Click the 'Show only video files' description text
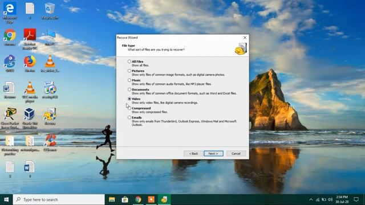365x205 pixels. click(x=165, y=102)
